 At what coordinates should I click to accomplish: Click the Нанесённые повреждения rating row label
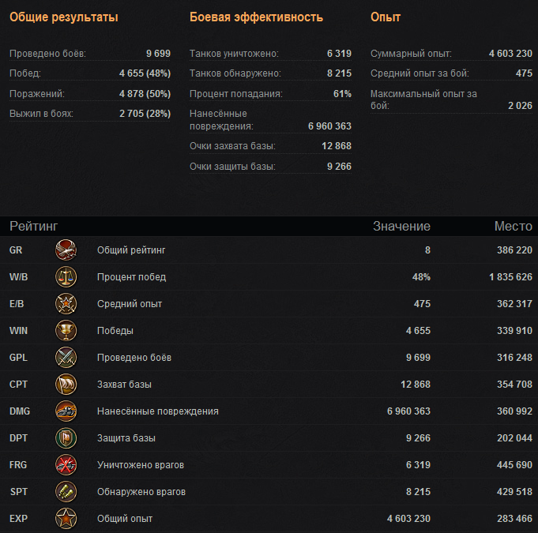(158, 411)
